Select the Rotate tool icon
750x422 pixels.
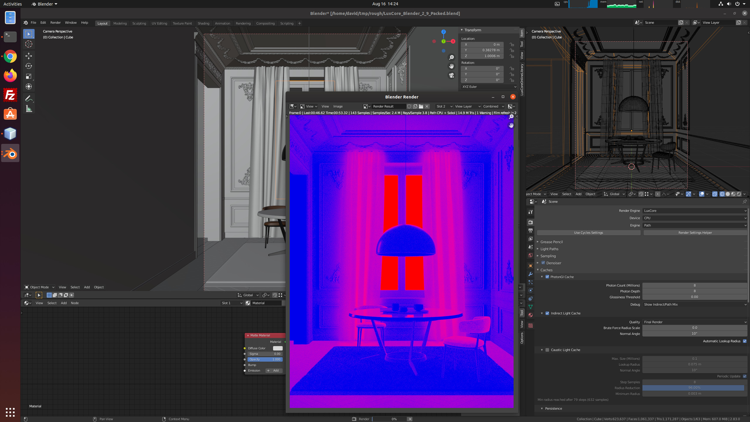pos(29,66)
